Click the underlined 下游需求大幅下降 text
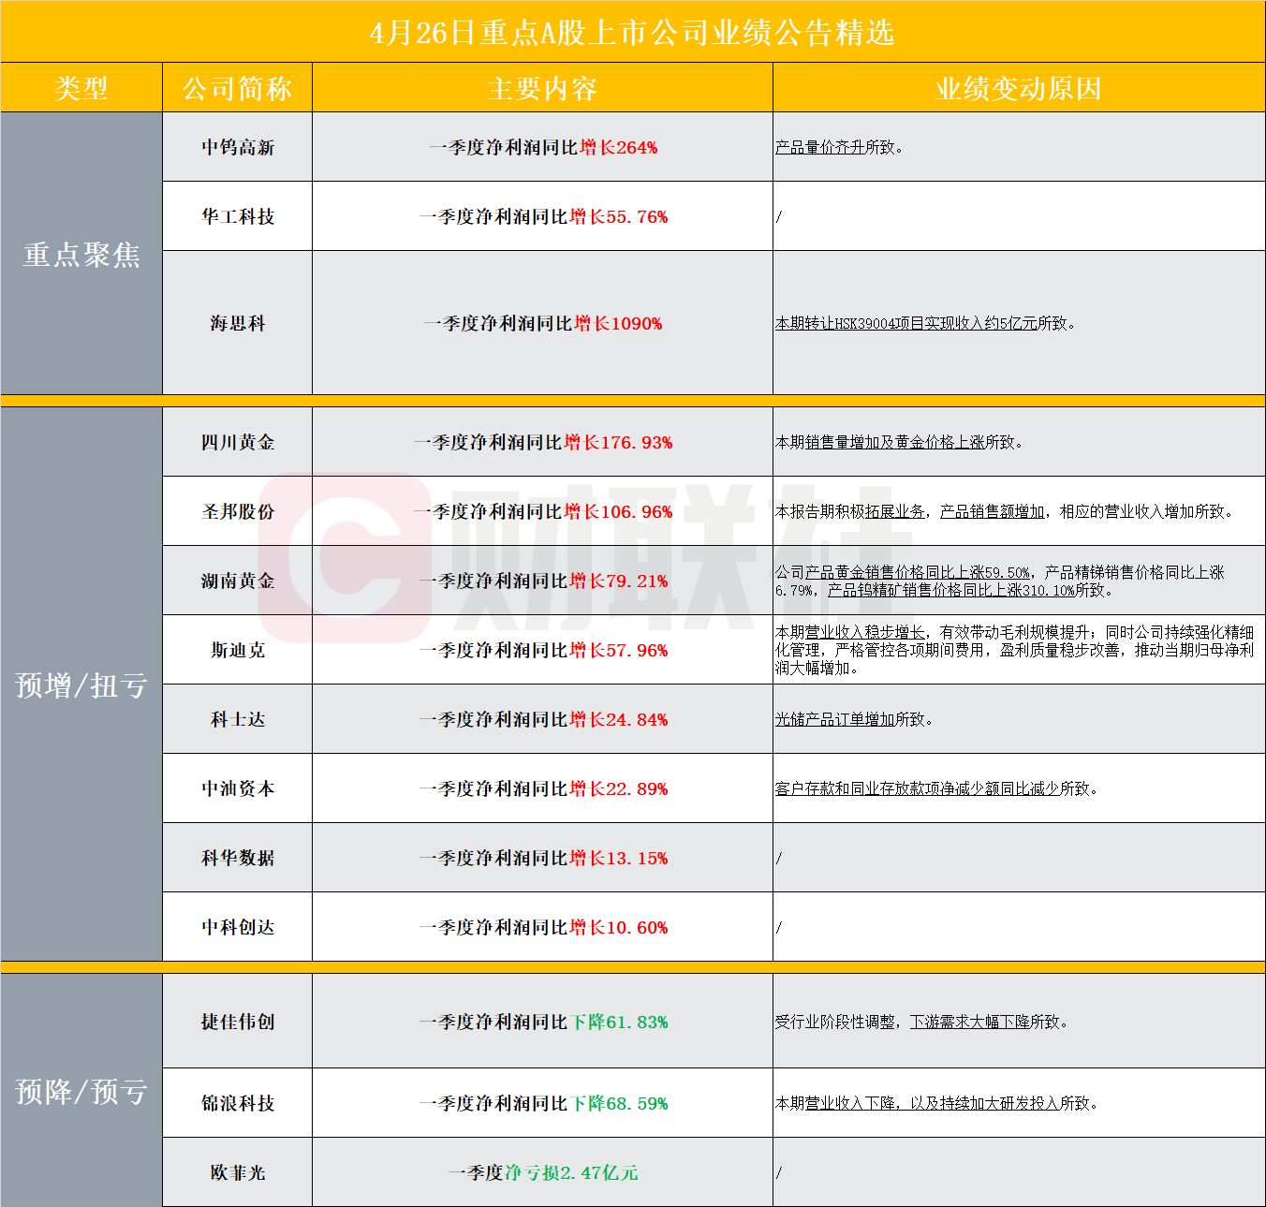Viewport: 1266px width, 1207px height. click(969, 1022)
